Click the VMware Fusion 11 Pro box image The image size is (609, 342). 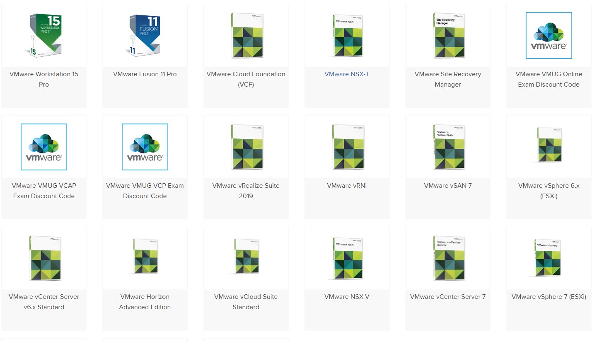tap(145, 35)
